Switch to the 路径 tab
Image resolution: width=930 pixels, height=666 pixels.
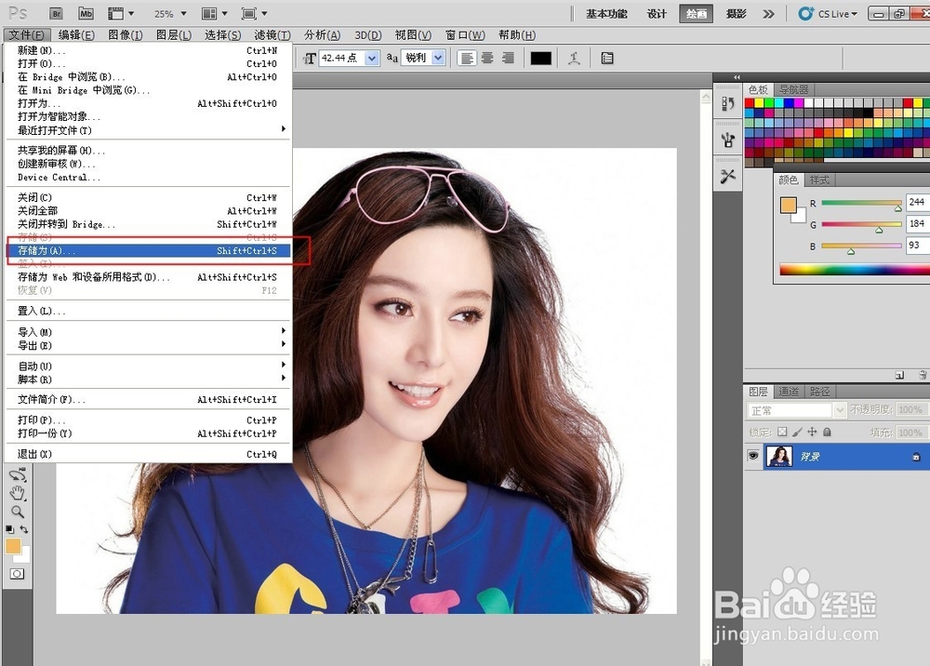point(819,392)
